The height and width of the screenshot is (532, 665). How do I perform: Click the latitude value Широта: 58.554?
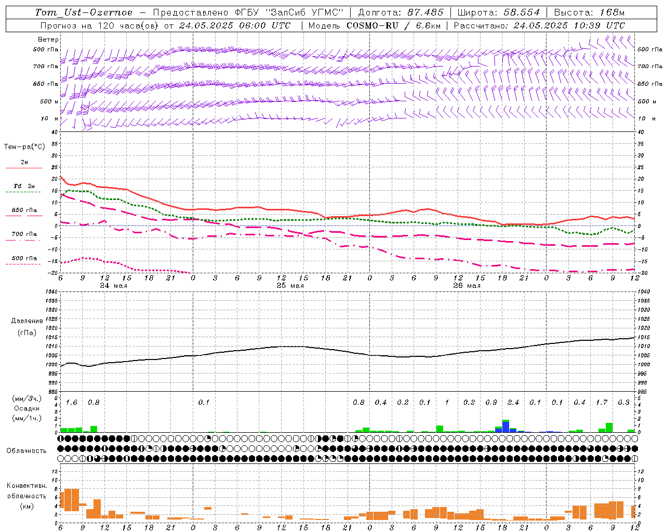(499, 12)
